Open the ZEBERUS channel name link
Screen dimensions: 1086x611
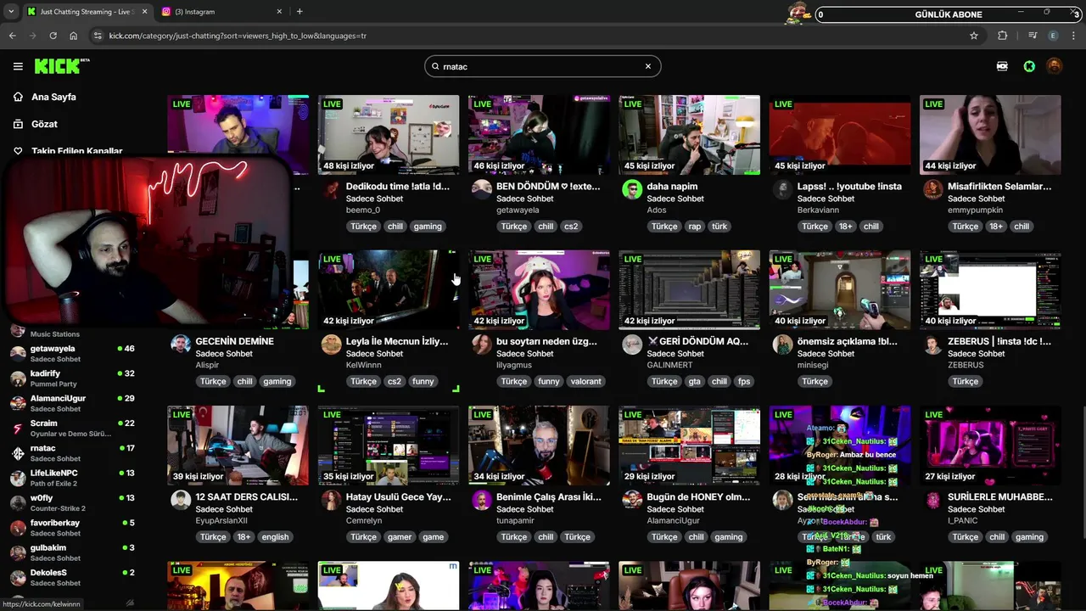[966, 365]
